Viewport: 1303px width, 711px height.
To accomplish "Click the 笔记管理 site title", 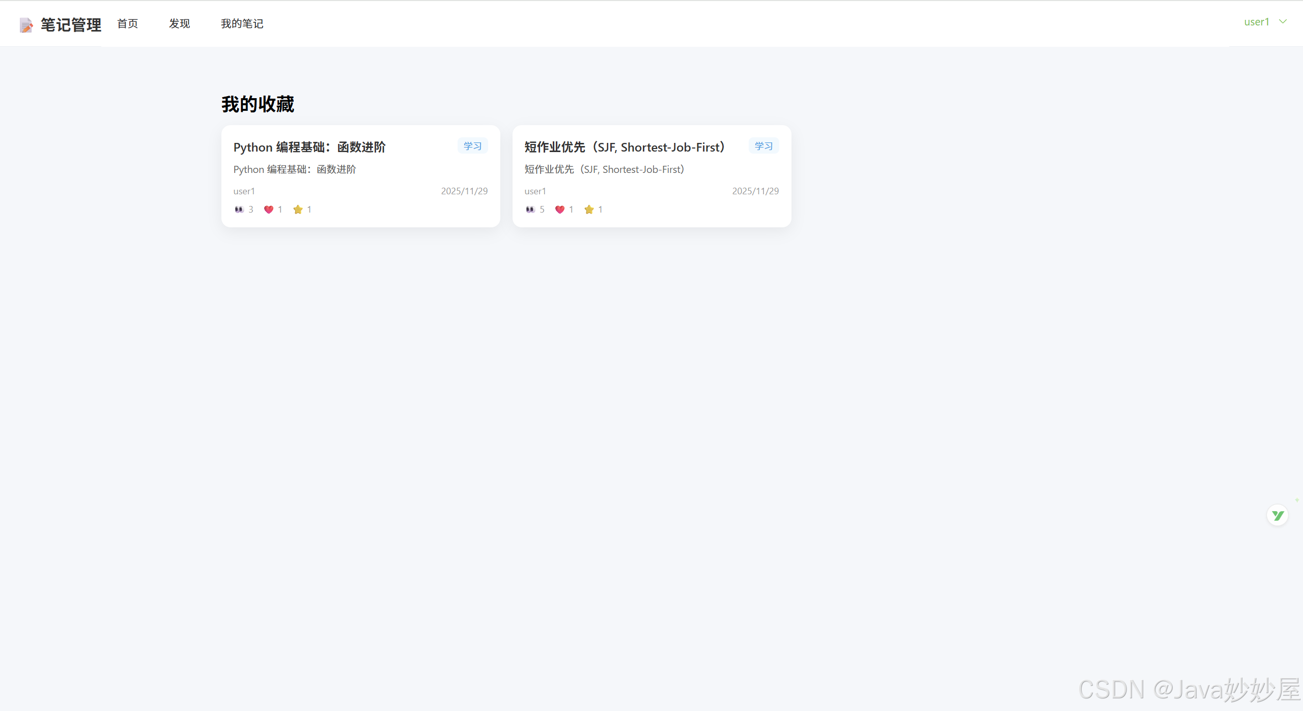I will click(71, 24).
